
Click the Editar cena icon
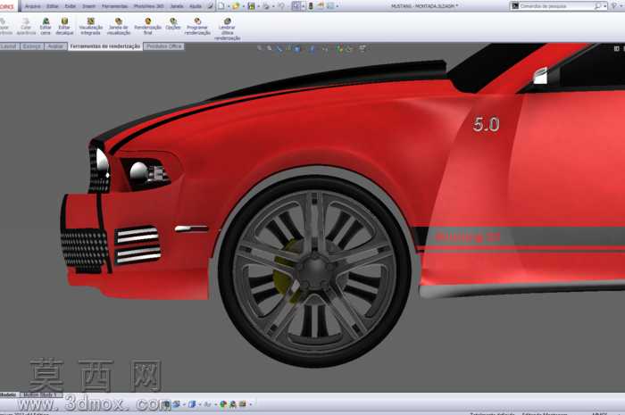46,26
